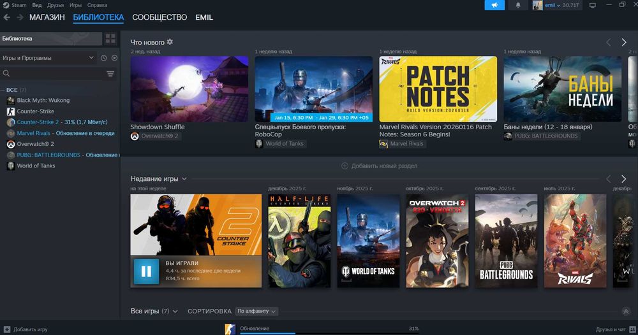
Task: Click the Counter-Strike icon in downloads bar
Action: point(230,329)
